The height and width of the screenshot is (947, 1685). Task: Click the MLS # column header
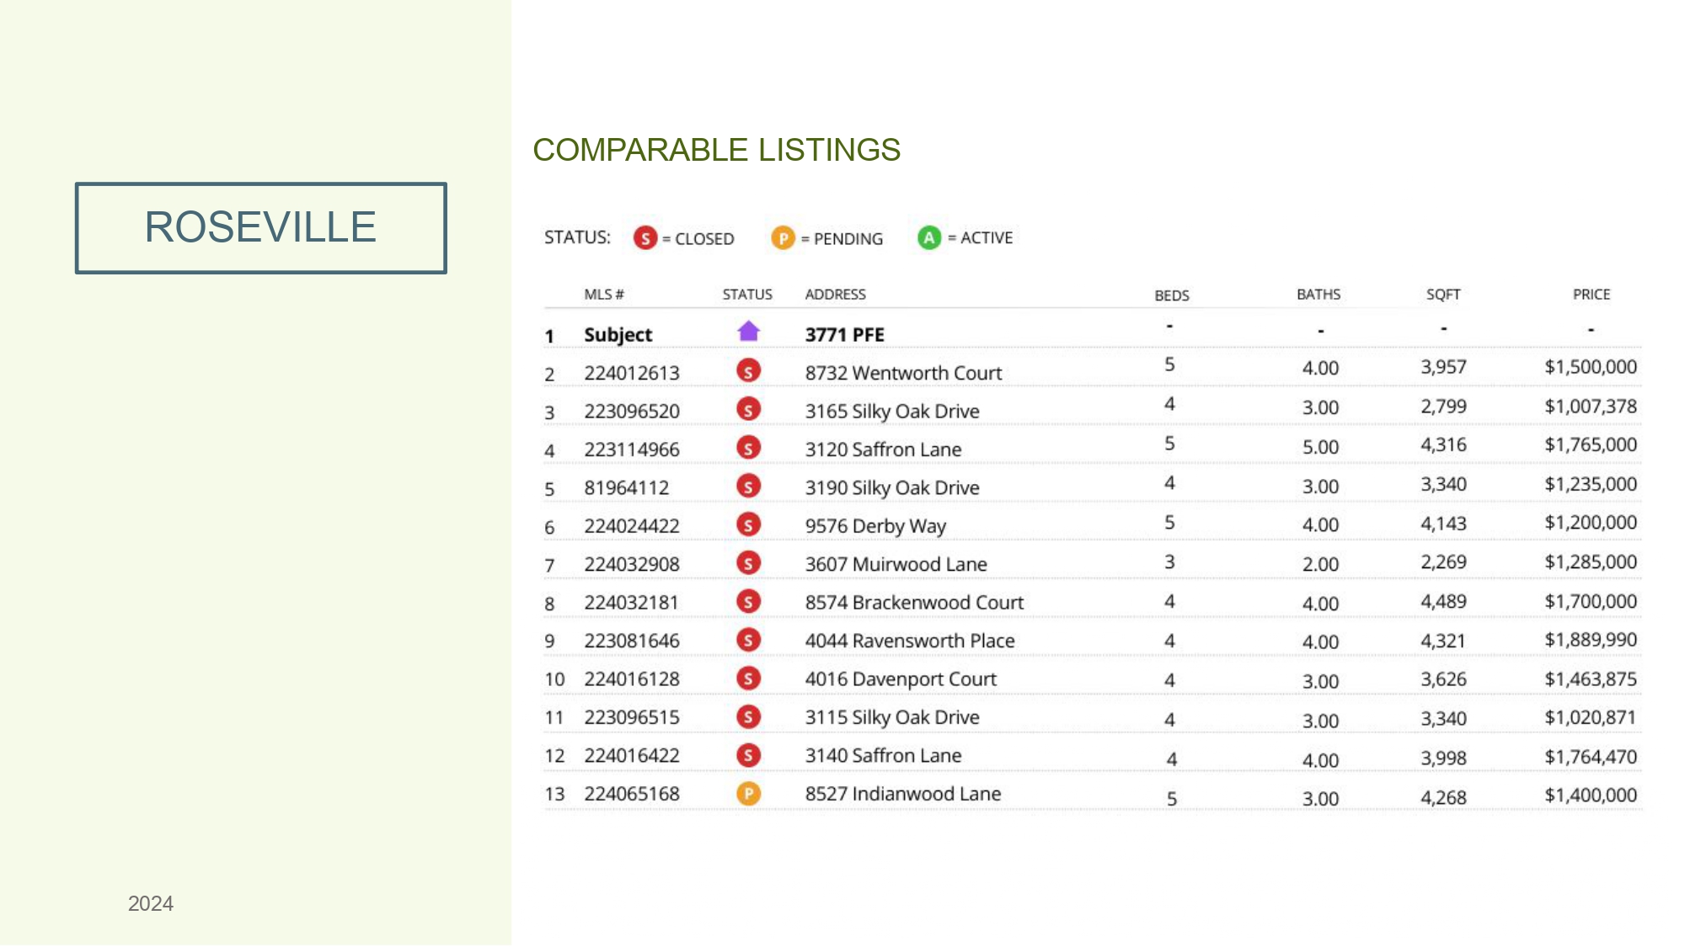click(x=604, y=295)
